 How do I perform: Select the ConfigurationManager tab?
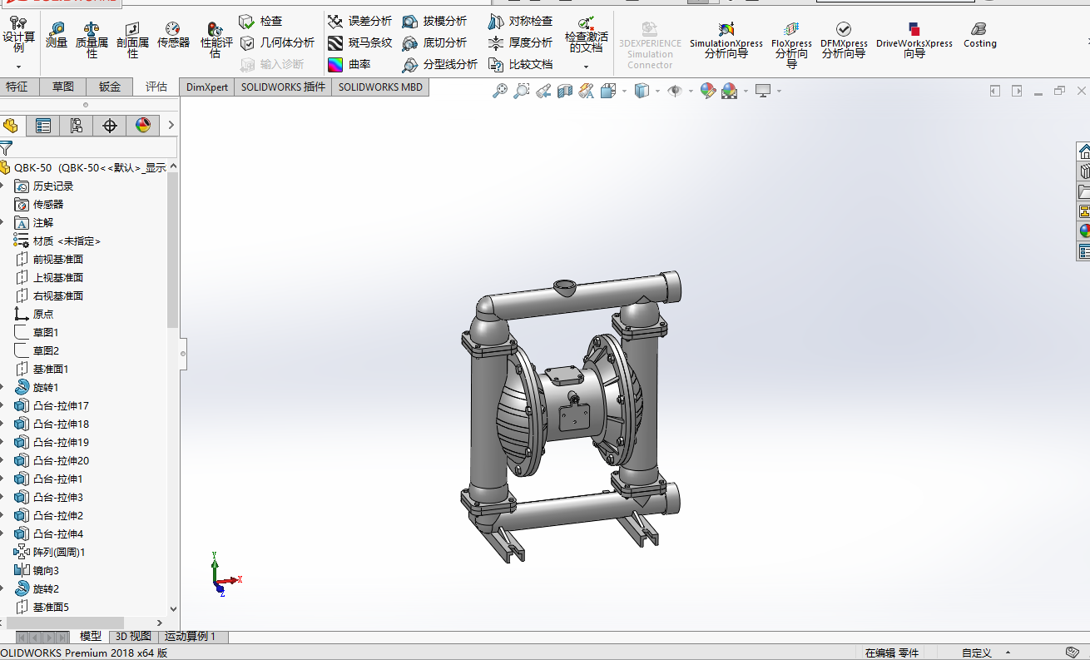tap(77, 126)
